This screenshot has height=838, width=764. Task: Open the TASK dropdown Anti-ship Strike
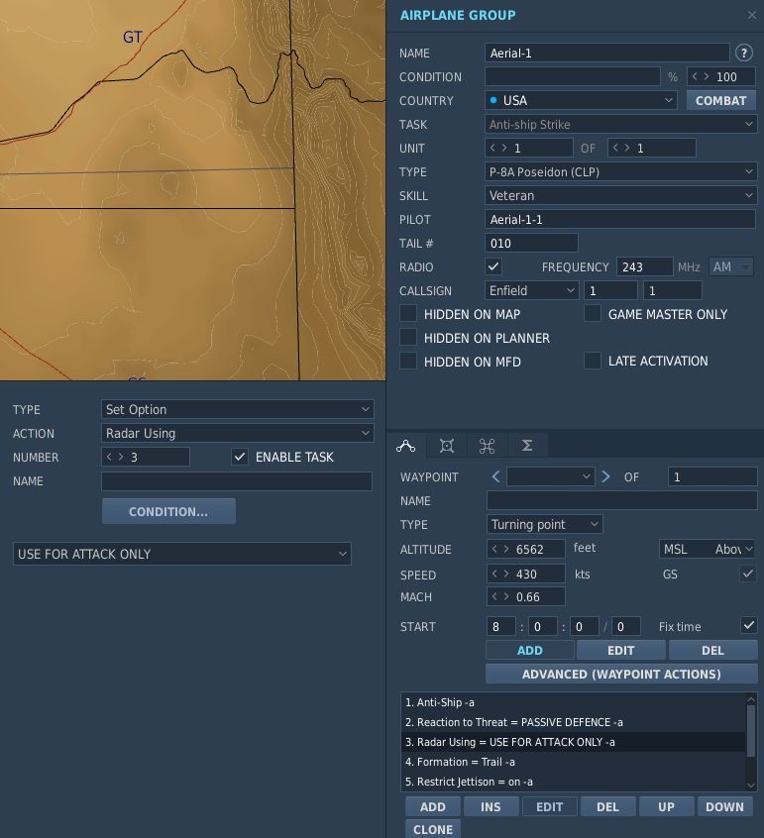pos(620,125)
